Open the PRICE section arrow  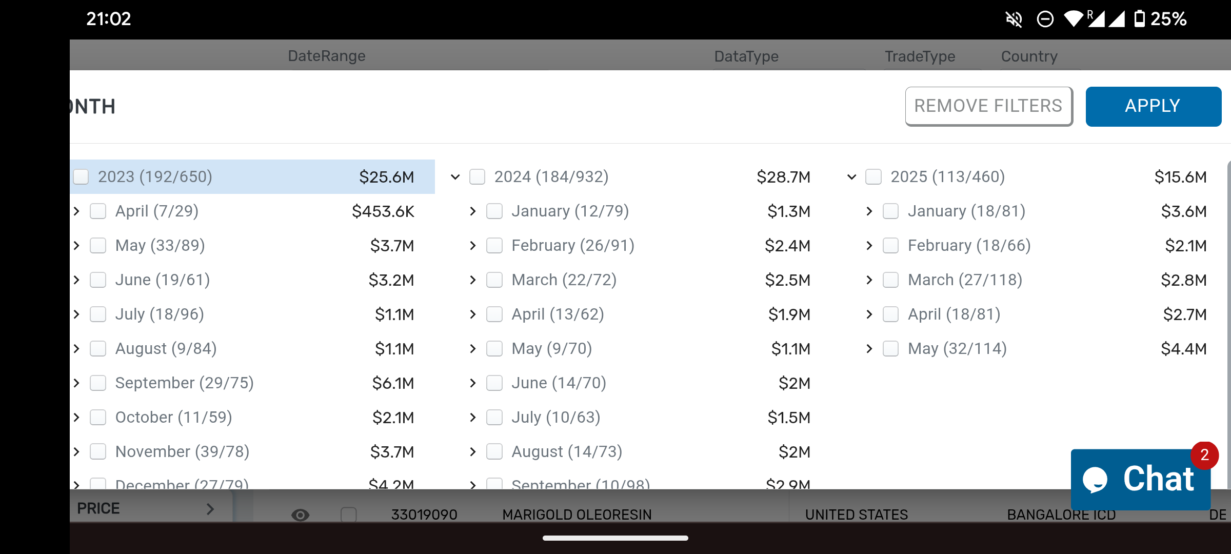(210, 509)
